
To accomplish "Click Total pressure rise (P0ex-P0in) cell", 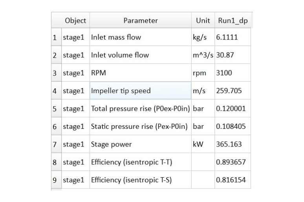I will 141,108.
